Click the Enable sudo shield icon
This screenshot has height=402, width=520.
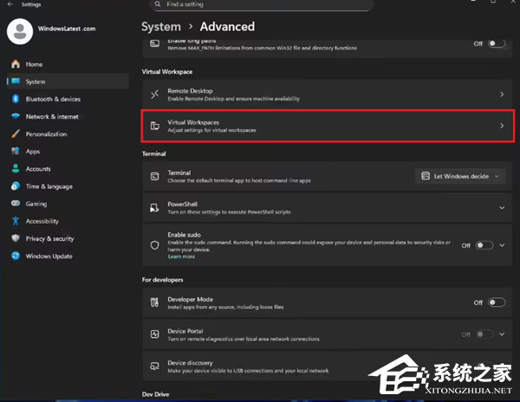155,245
